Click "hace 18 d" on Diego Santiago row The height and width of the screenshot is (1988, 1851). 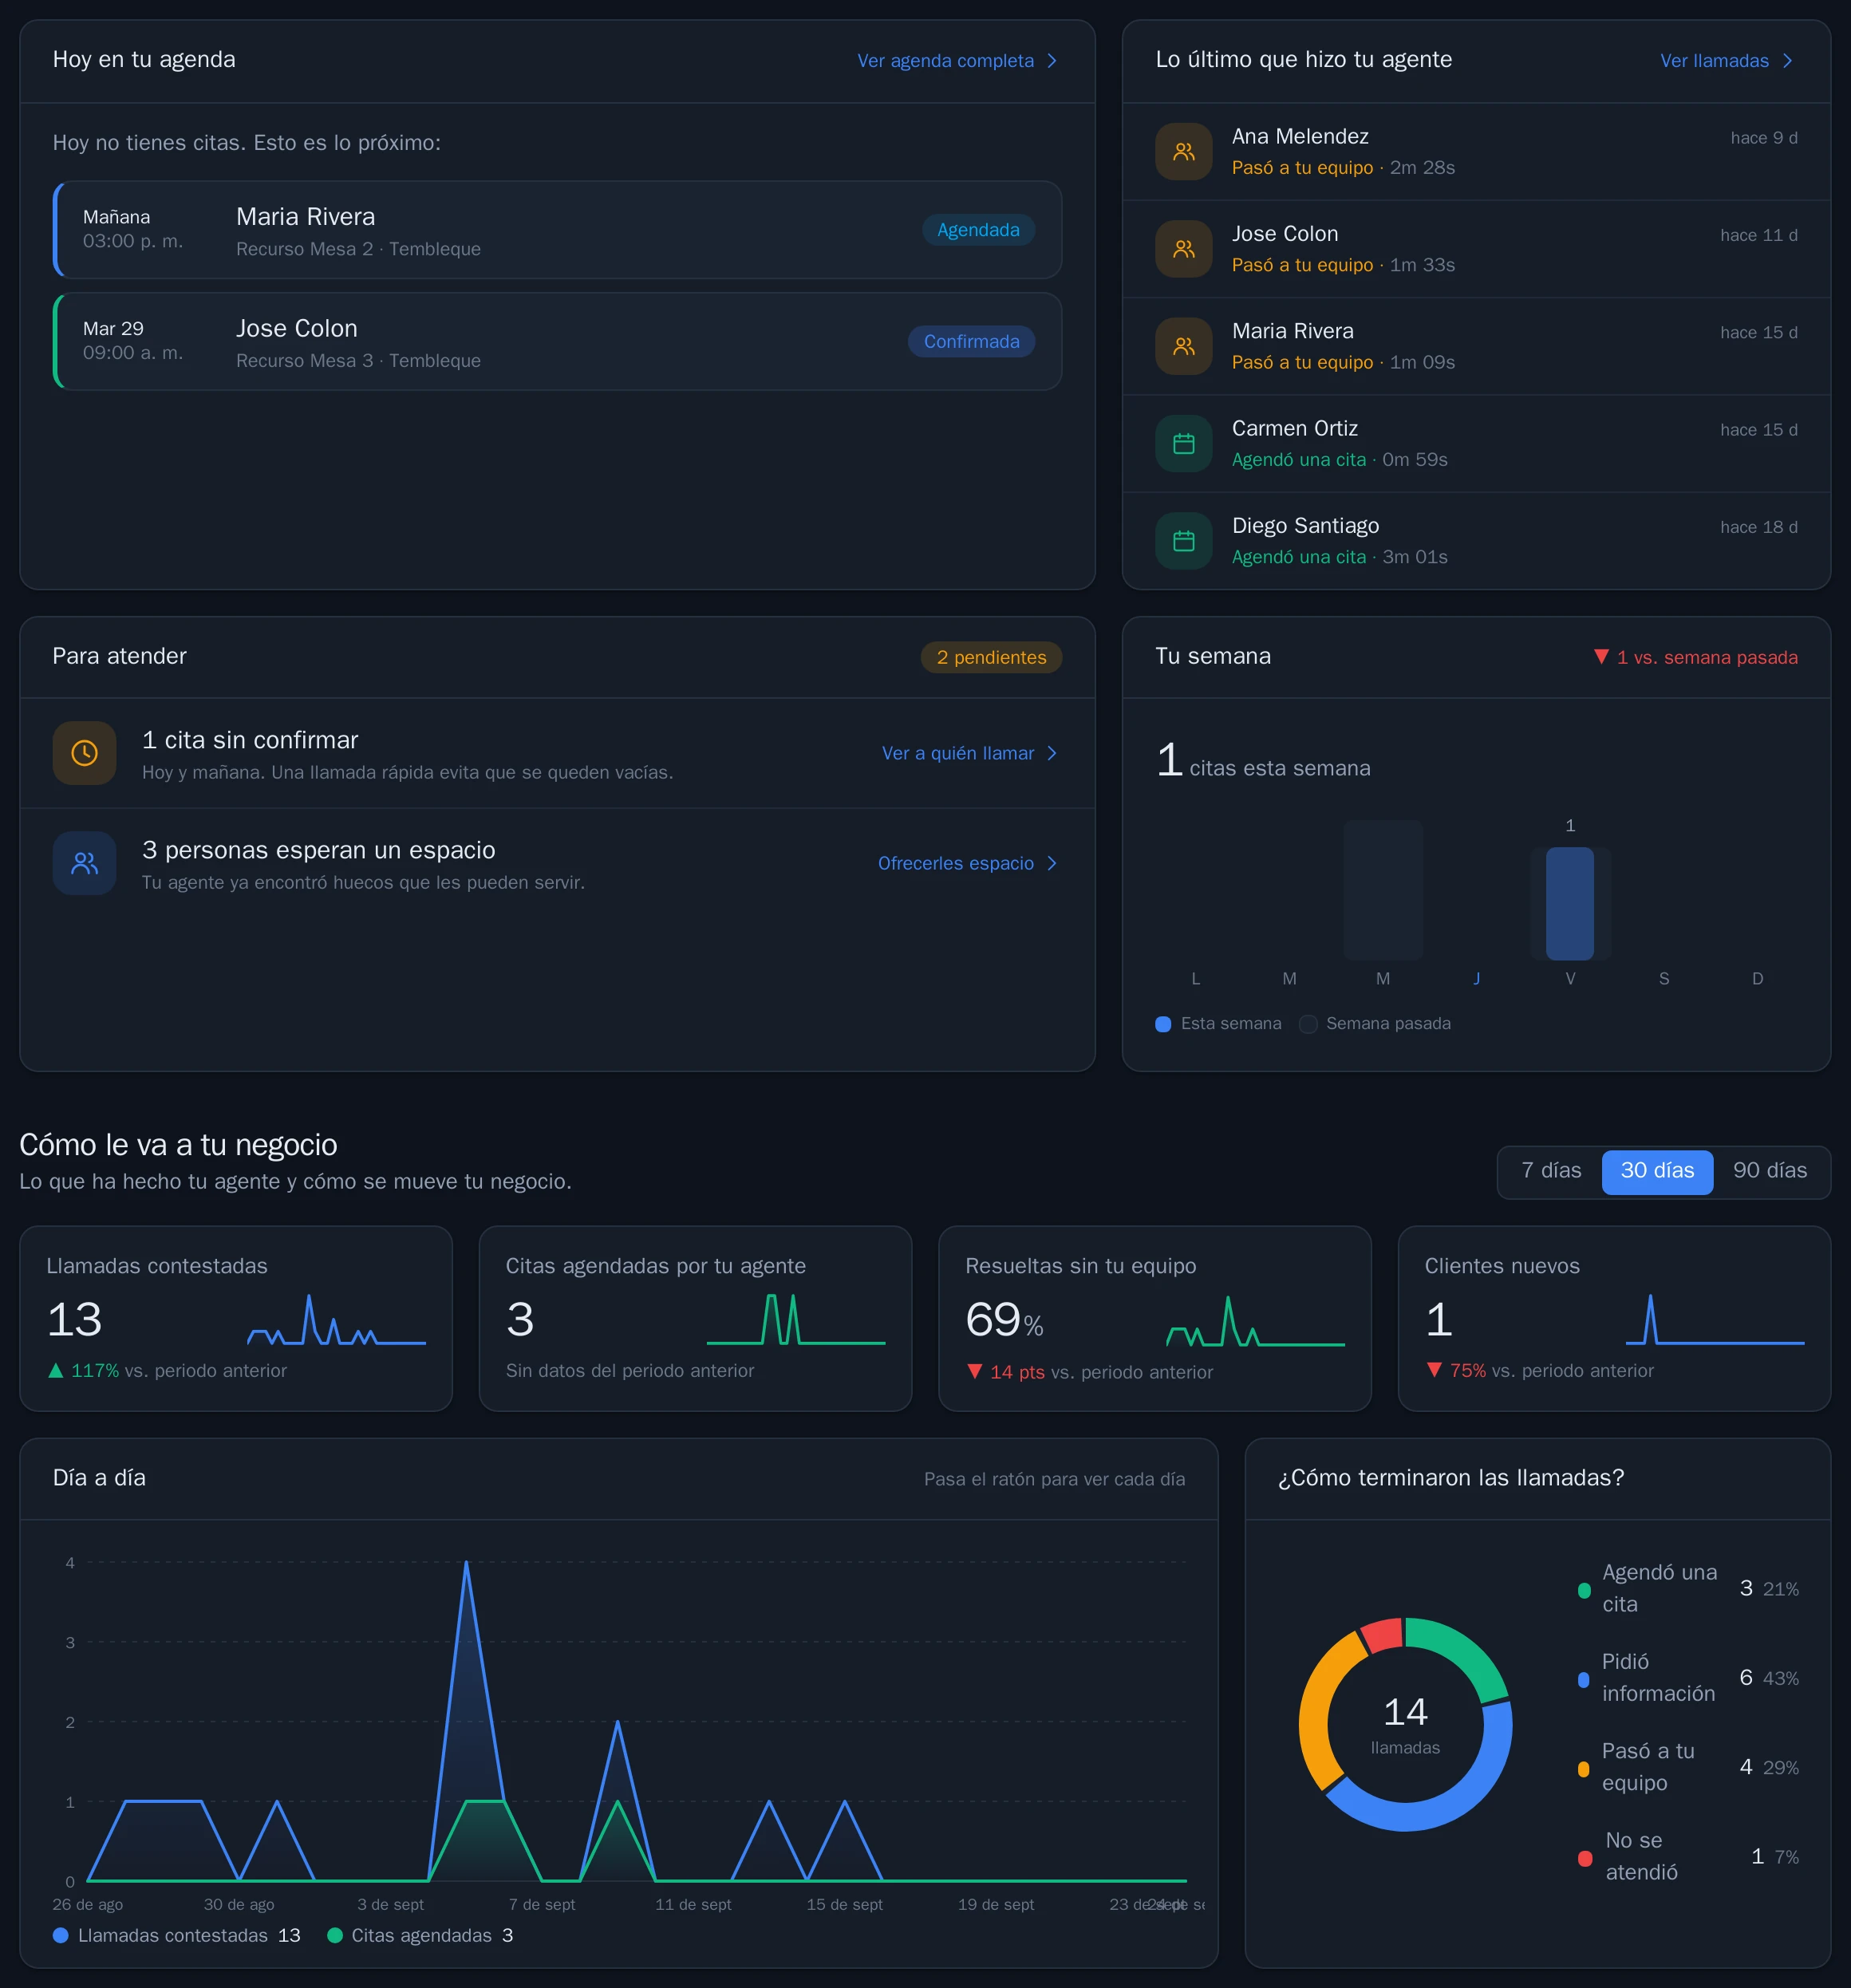pos(1759,527)
